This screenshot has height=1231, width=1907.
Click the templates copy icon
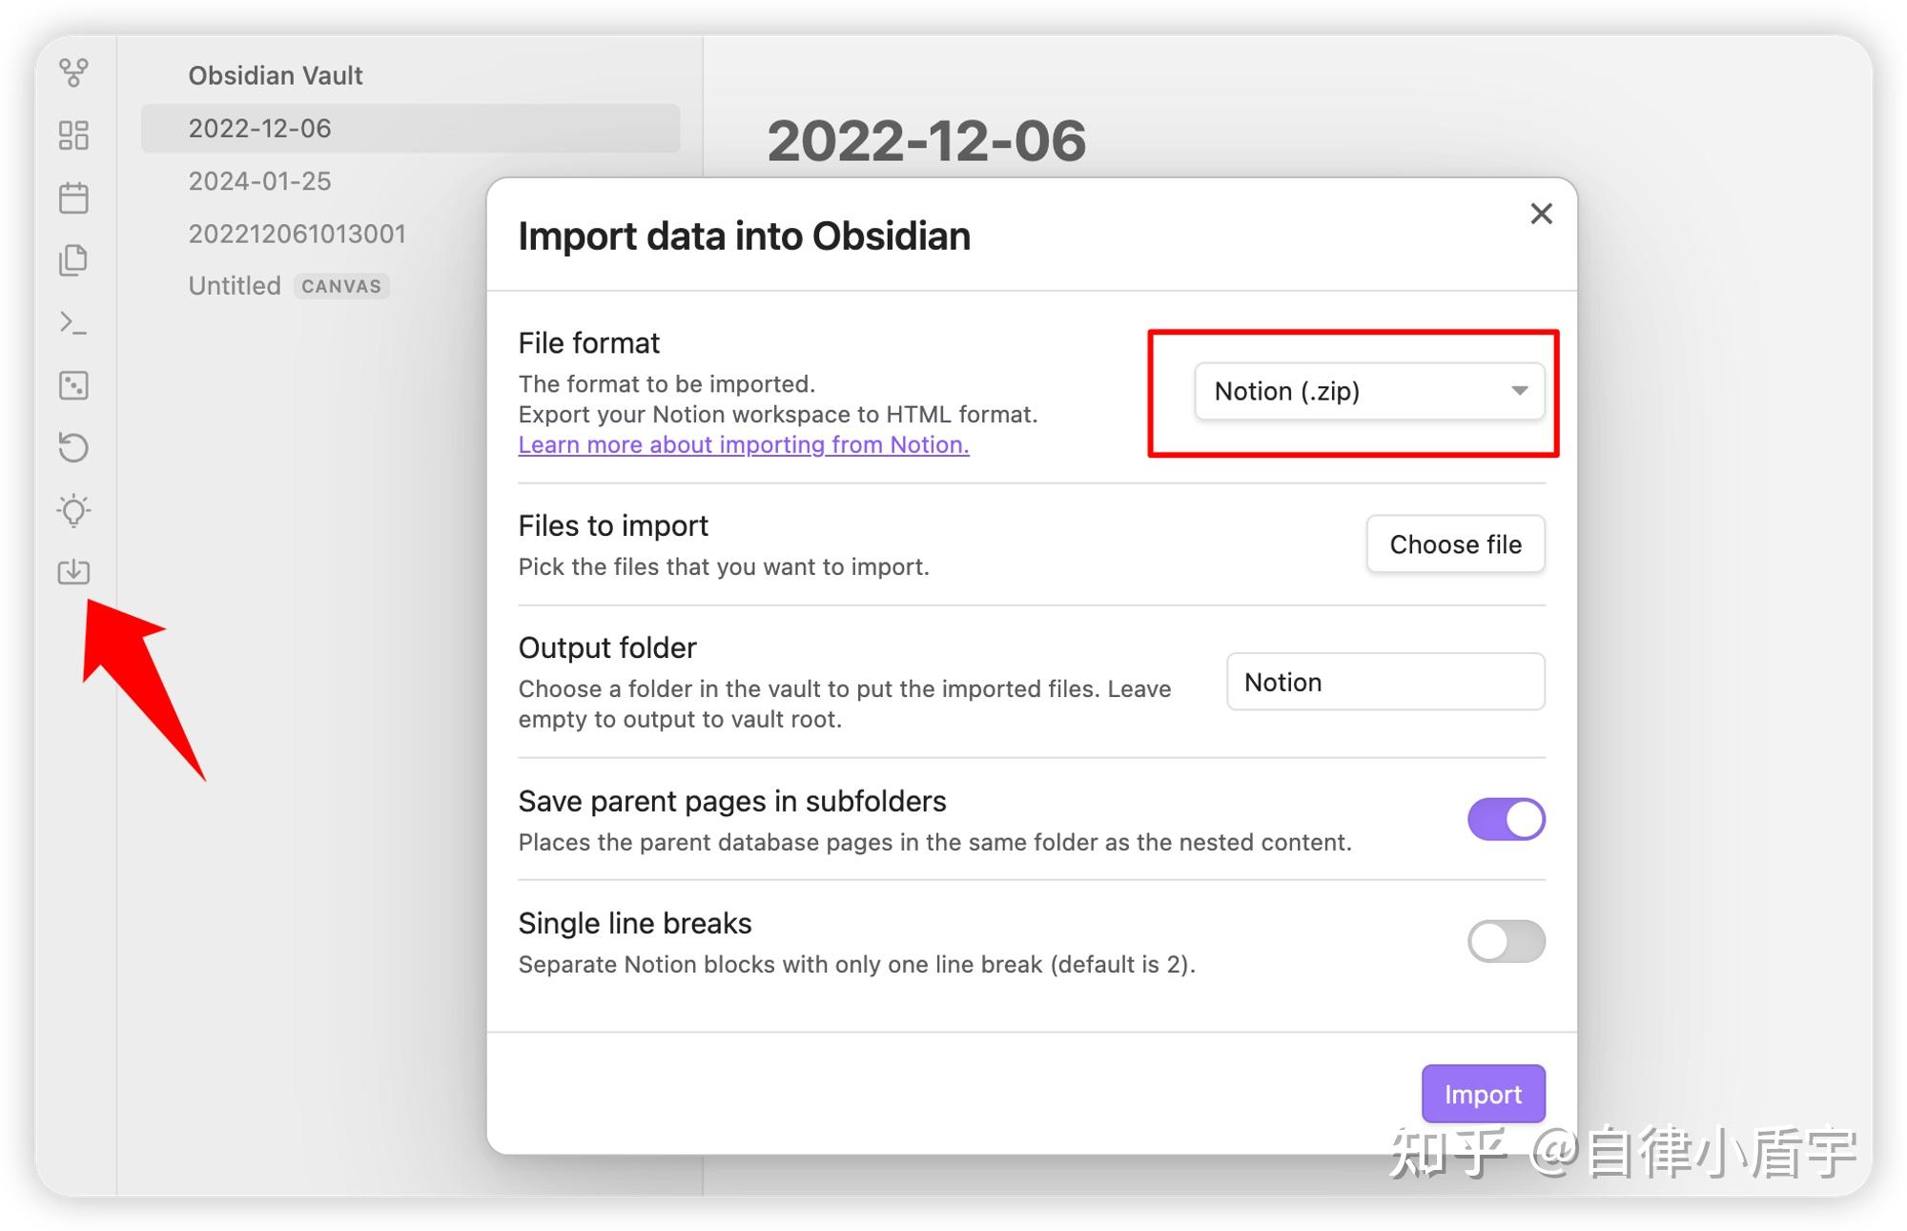tap(73, 259)
